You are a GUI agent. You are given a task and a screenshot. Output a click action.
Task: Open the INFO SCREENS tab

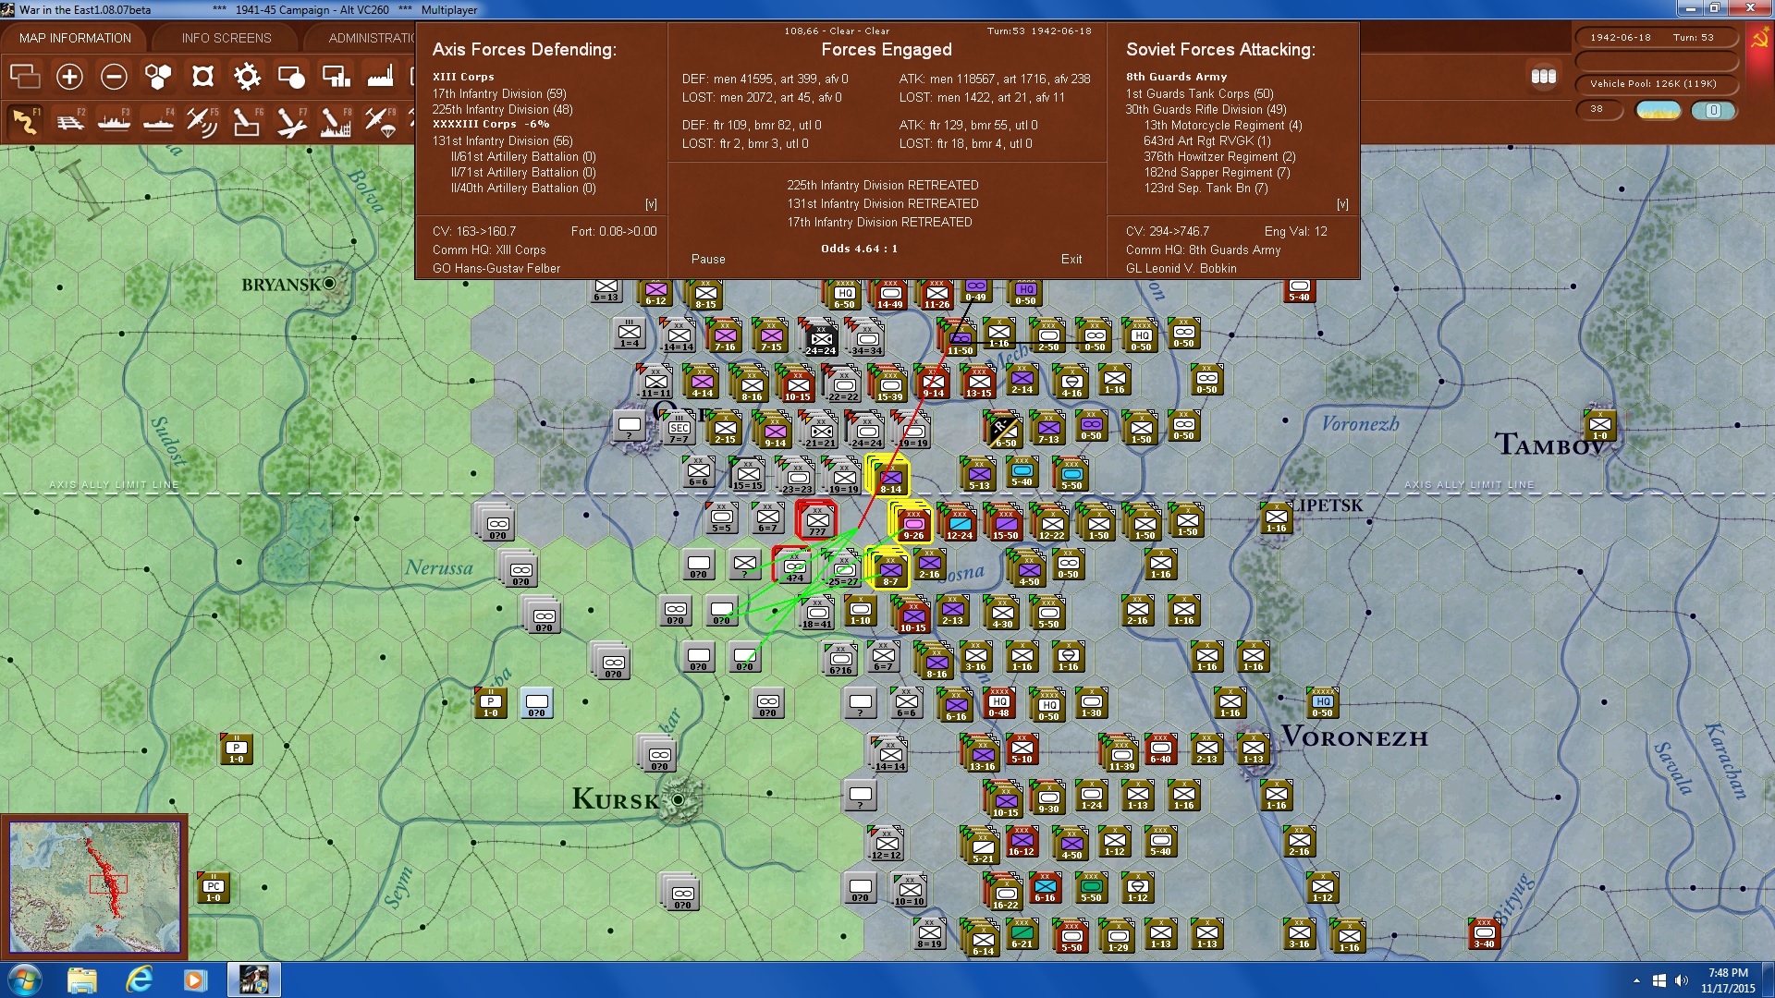pos(226,38)
